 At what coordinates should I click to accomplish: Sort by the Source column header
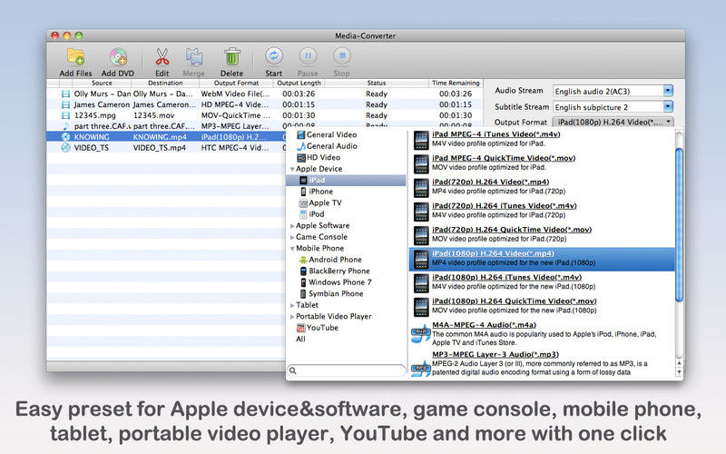click(x=102, y=83)
